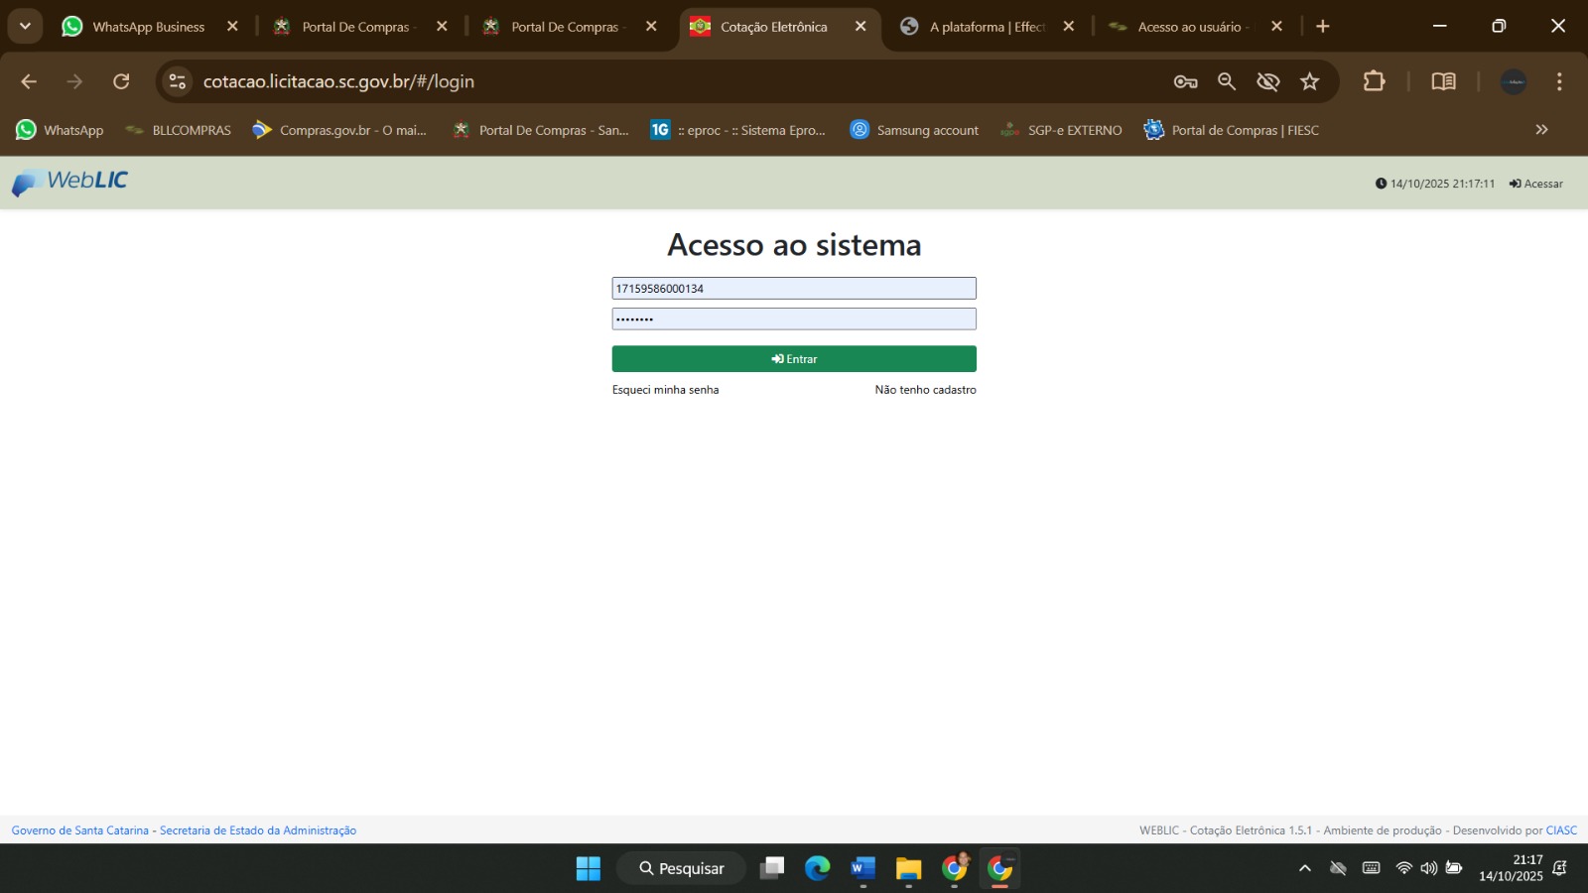Switch to the WhatsApp Business tab
Viewport: 1588px width, 893px height.
(x=148, y=27)
